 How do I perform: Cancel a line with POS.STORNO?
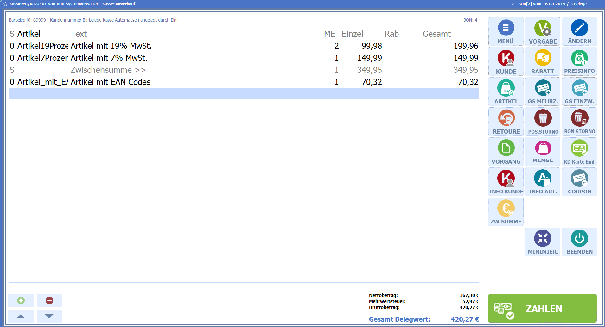point(543,122)
